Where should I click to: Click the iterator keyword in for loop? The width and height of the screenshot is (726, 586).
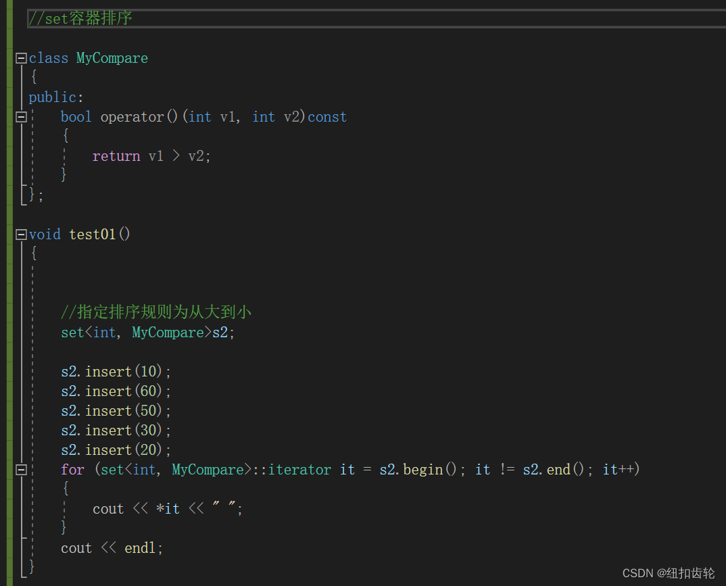(299, 469)
